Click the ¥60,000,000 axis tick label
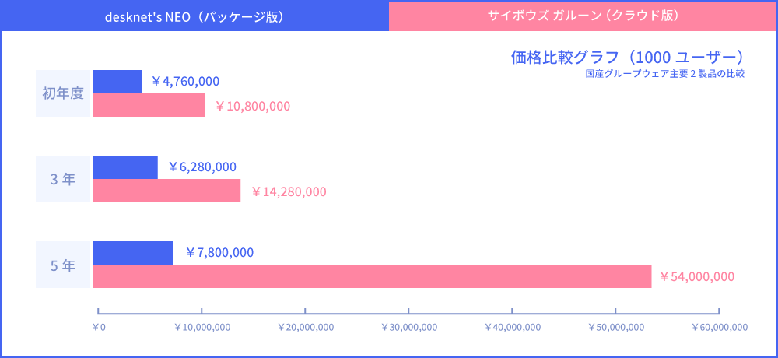 tap(720, 328)
